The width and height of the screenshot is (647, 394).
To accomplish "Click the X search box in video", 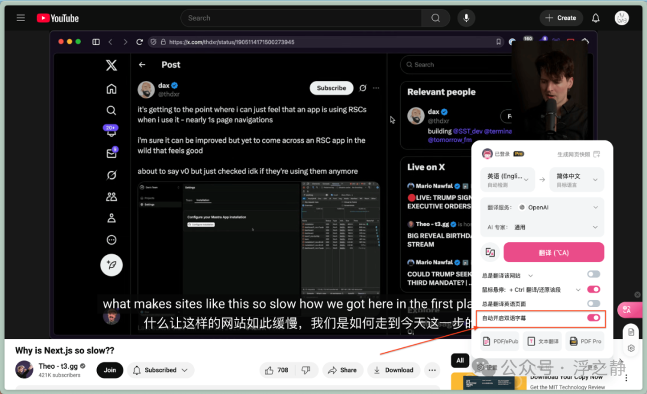I will [x=456, y=64].
